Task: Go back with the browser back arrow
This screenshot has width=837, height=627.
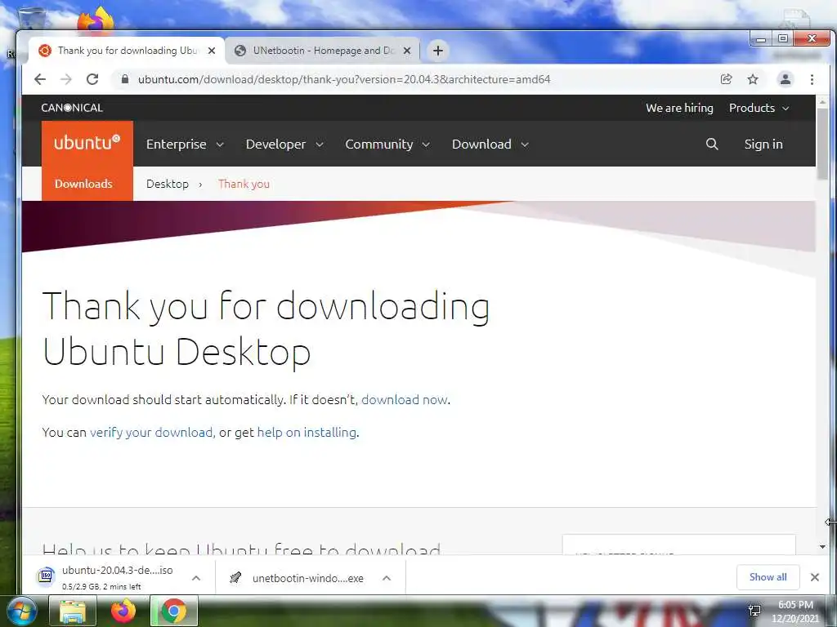Action: click(40, 79)
